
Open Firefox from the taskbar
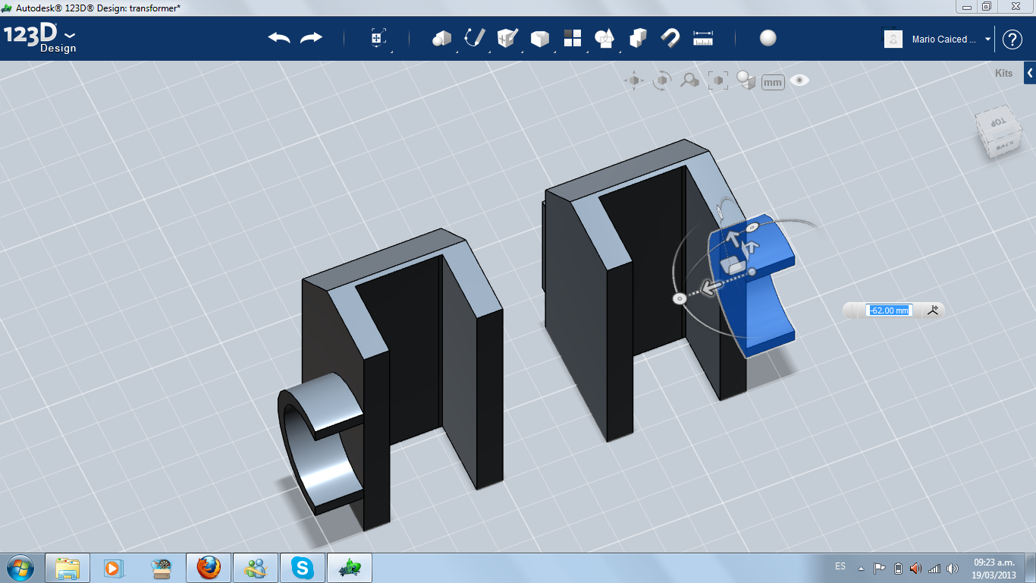pos(208,568)
